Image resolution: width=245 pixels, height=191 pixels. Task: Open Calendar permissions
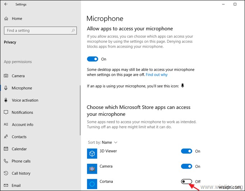click(x=19, y=149)
